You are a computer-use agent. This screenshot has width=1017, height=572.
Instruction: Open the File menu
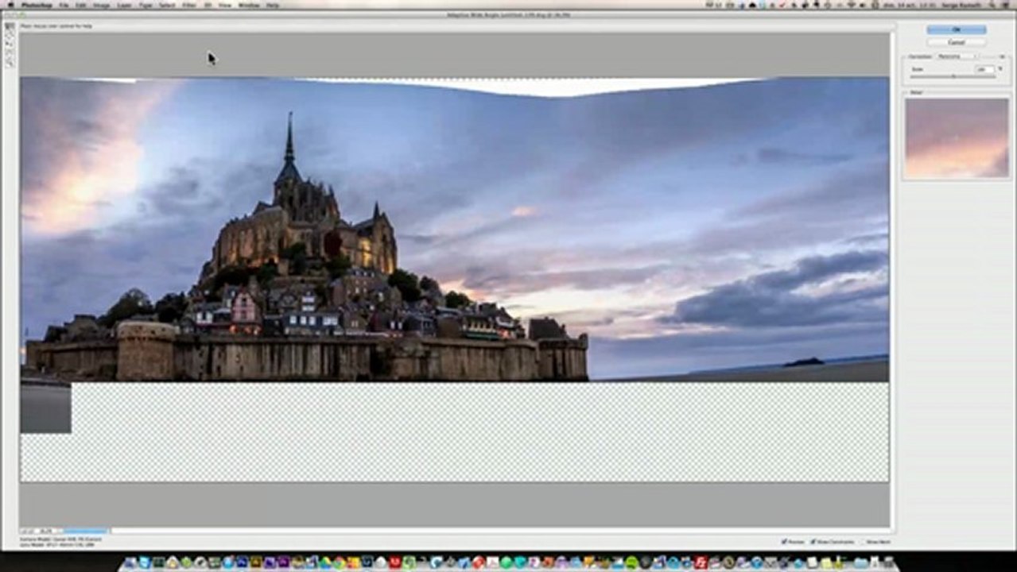pyautogui.click(x=64, y=5)
